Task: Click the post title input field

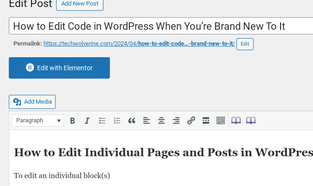Action: click(161, 26)
